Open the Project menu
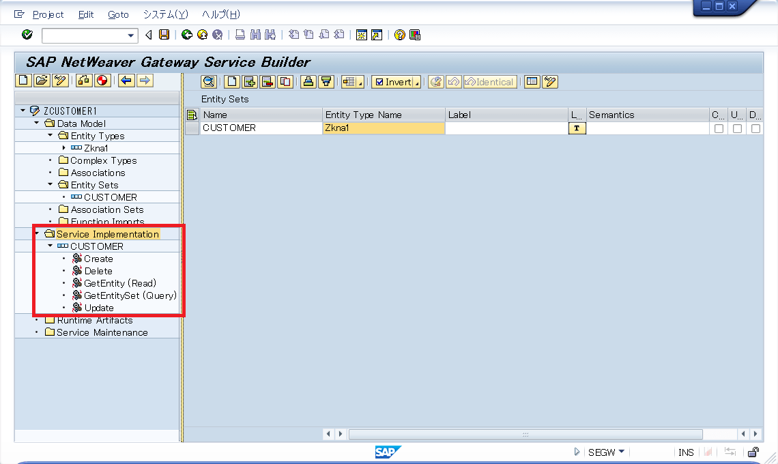The height and width of the screenshot is (464, 778). point(48,14)
